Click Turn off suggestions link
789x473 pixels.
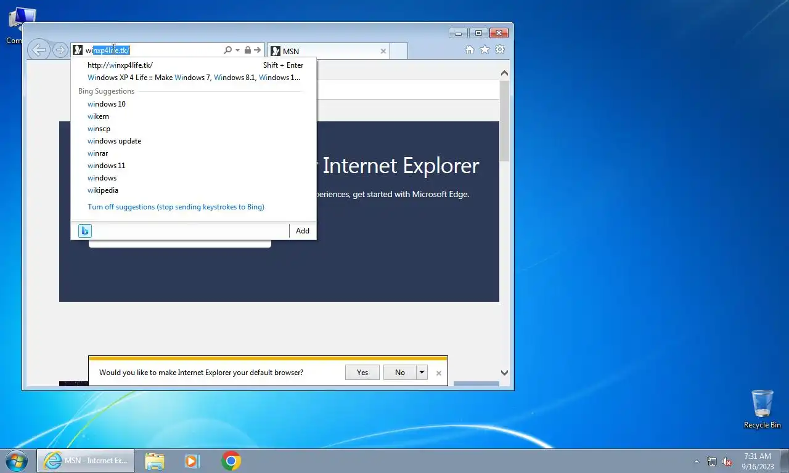(x=176, y=207)
